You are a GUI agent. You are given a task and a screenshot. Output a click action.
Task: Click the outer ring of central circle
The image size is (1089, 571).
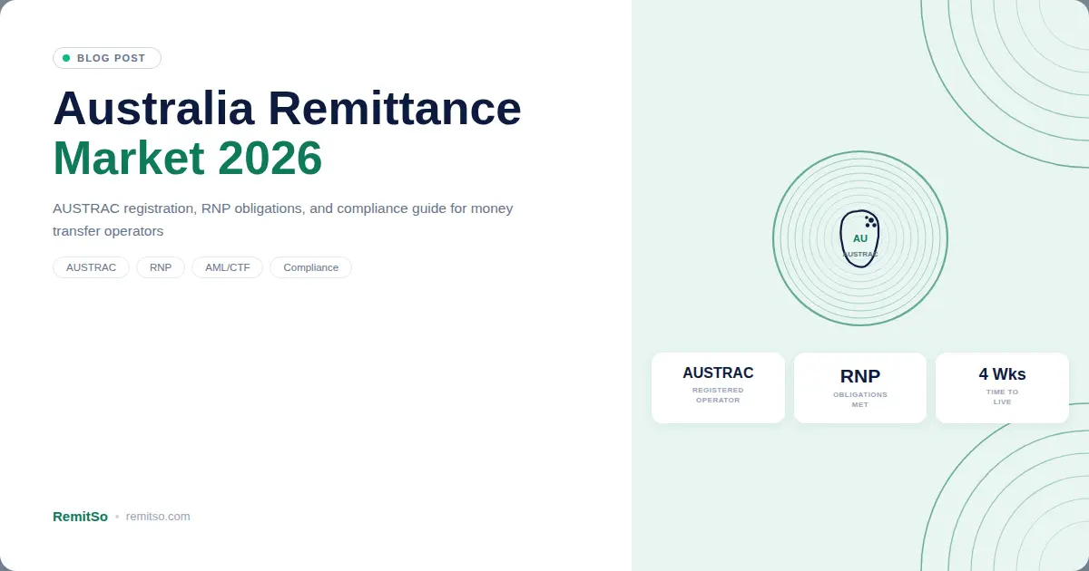click(x=774, y=238)
